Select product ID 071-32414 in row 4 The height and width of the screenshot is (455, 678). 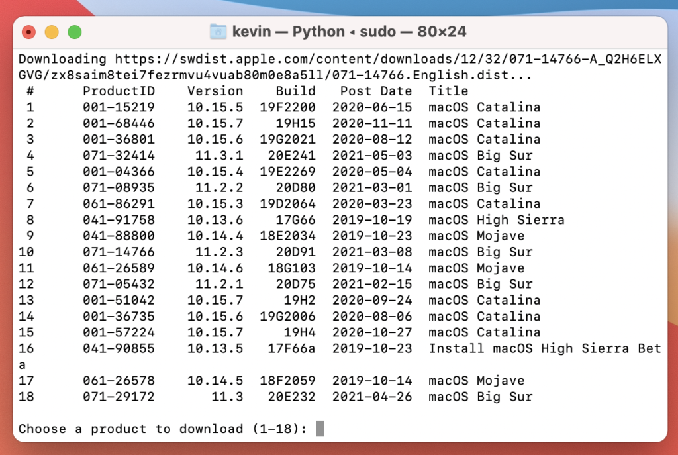pos(119,156)
